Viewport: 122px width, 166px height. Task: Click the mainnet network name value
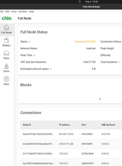click(91, 48)
